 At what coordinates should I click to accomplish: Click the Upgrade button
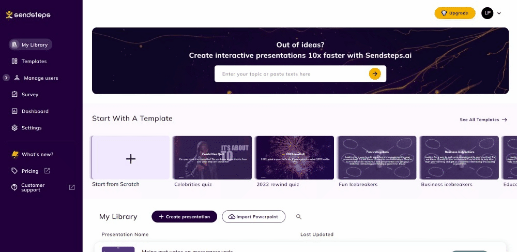click(454, 13)
